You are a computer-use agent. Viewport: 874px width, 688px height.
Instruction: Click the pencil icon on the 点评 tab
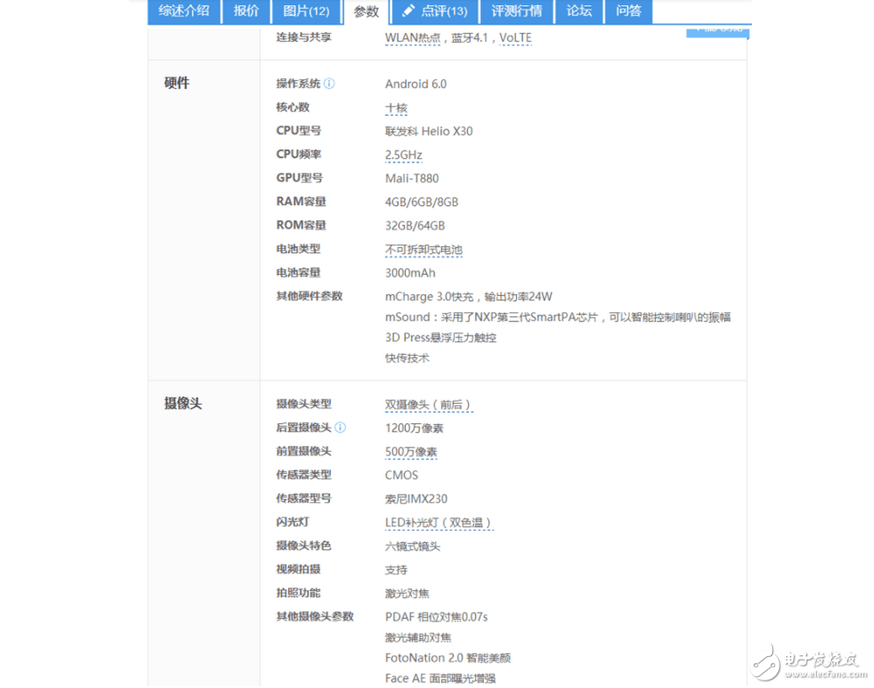[410, 12]
